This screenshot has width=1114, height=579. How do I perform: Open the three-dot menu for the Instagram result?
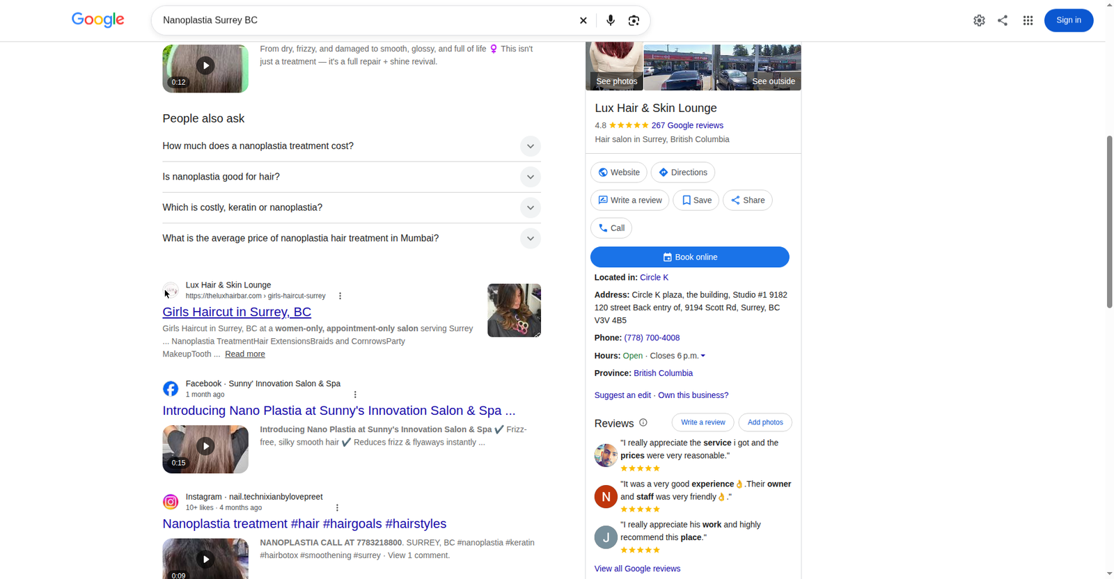coord(337,508)
